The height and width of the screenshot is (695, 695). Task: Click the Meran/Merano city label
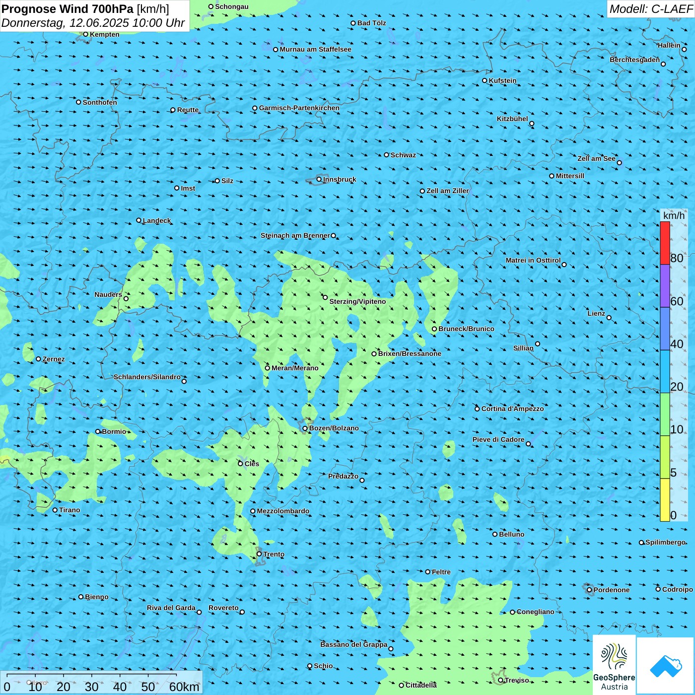[295, 368]
